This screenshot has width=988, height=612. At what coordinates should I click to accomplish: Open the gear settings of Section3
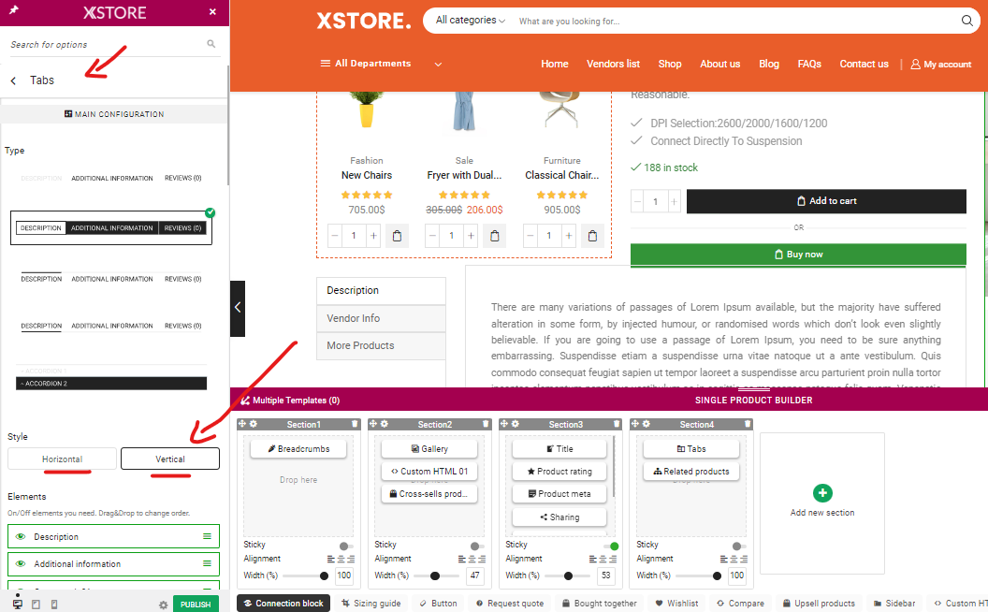coord(516,424)
